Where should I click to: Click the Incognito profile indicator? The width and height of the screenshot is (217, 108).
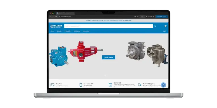pos(150,17)
